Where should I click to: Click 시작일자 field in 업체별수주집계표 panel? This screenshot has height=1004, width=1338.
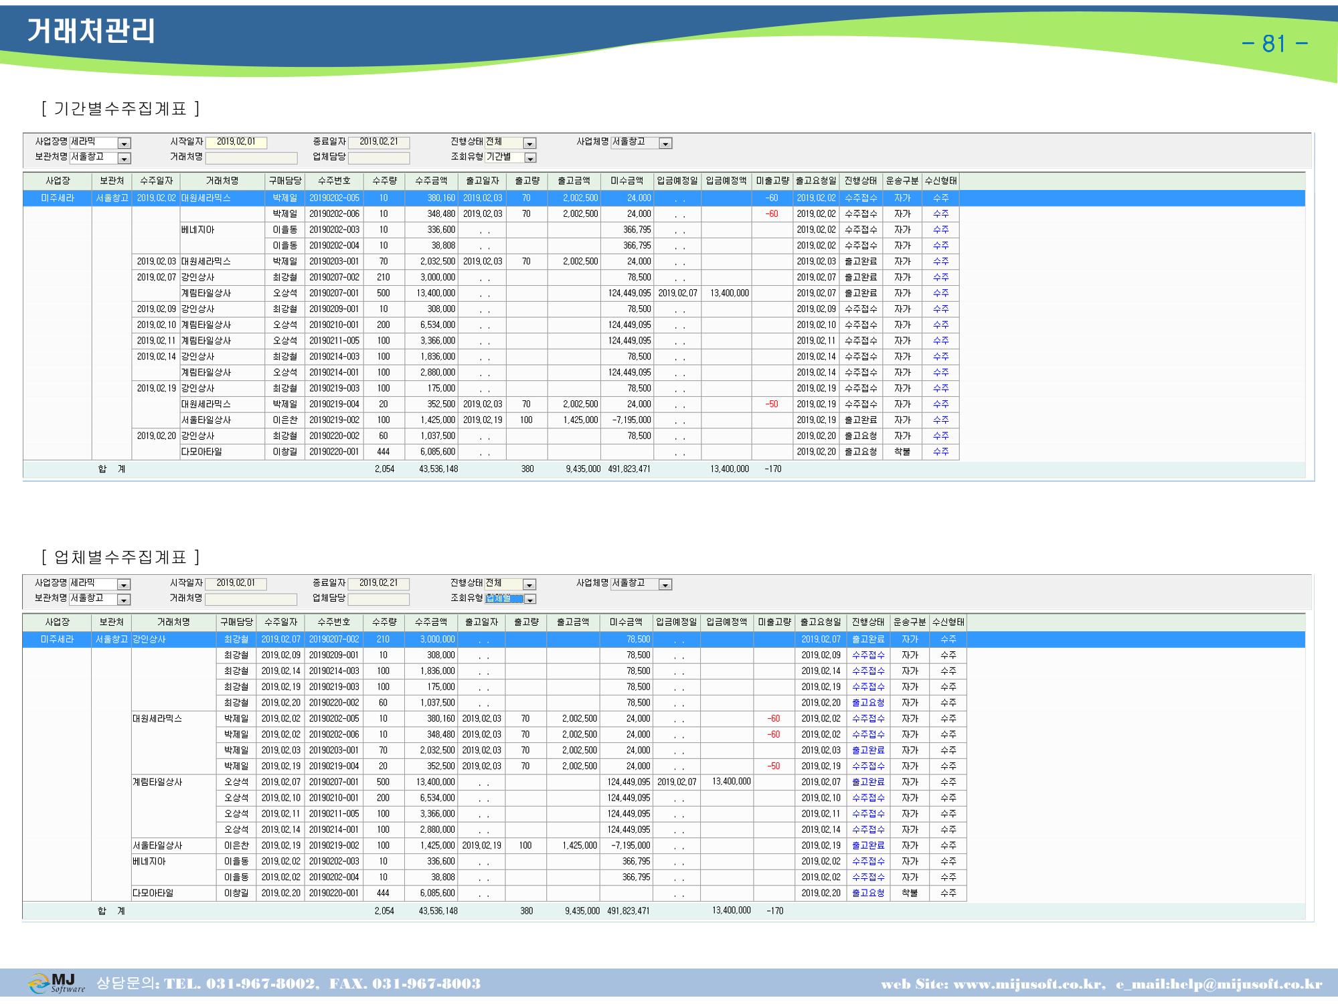pos(236,584)
